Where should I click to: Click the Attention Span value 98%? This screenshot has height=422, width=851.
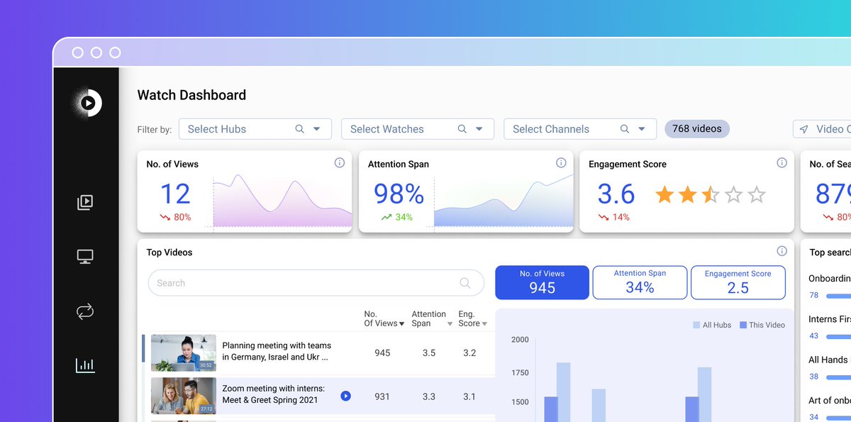click(399, 194)
